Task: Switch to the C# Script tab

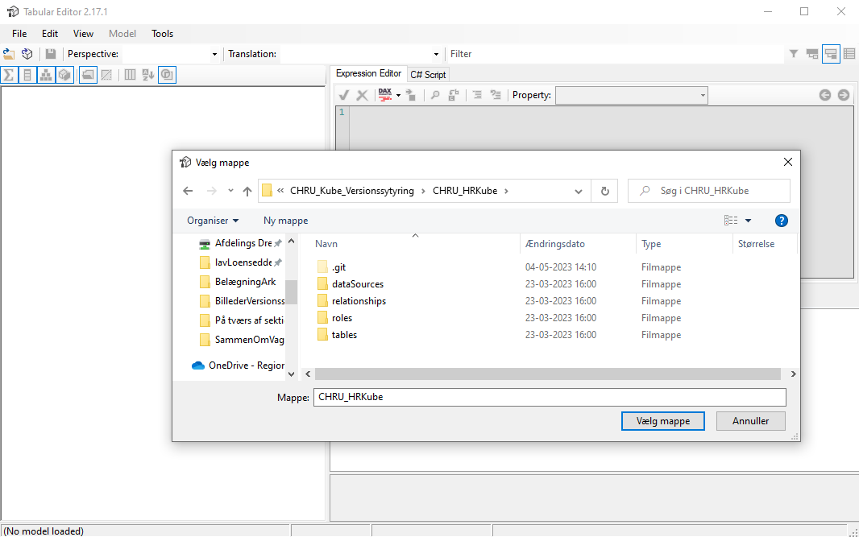Action: click(x=428, y=74)
